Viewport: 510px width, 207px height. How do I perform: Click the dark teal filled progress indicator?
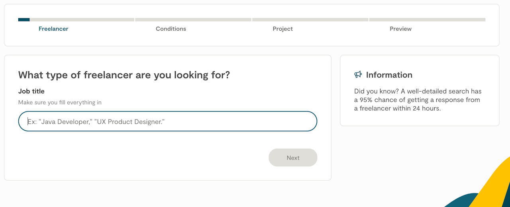point(24,20)
